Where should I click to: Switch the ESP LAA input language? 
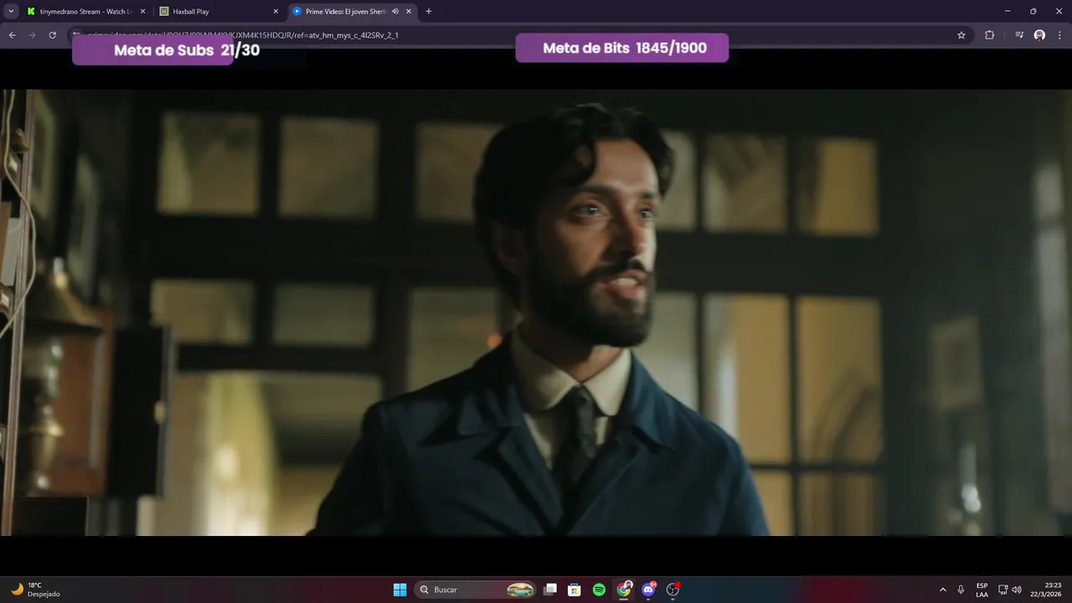pyautogui.click(x=982, y=590)
